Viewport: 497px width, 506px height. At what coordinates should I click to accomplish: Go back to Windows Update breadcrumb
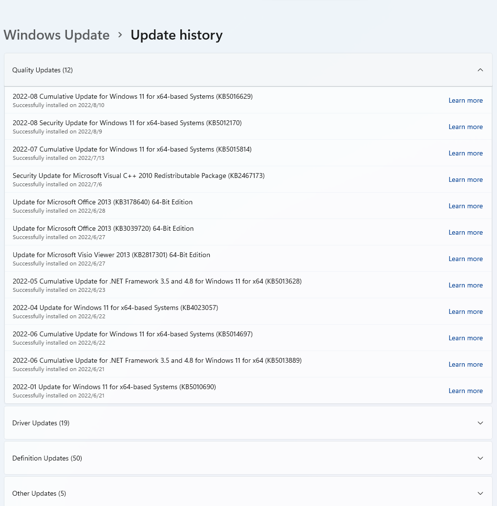coord(57,35)
